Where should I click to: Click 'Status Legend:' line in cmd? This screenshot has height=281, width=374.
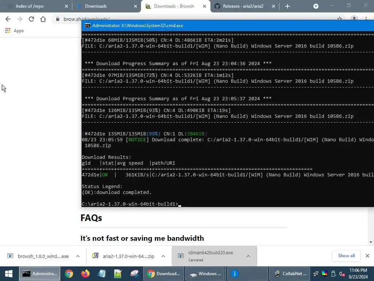[102, 187]
